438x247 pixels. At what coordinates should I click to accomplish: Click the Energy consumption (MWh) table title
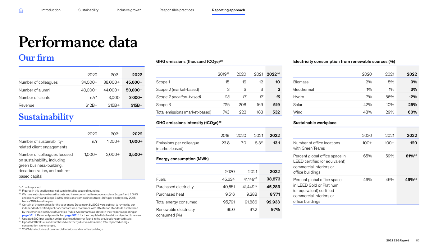(x=182, y=159)
